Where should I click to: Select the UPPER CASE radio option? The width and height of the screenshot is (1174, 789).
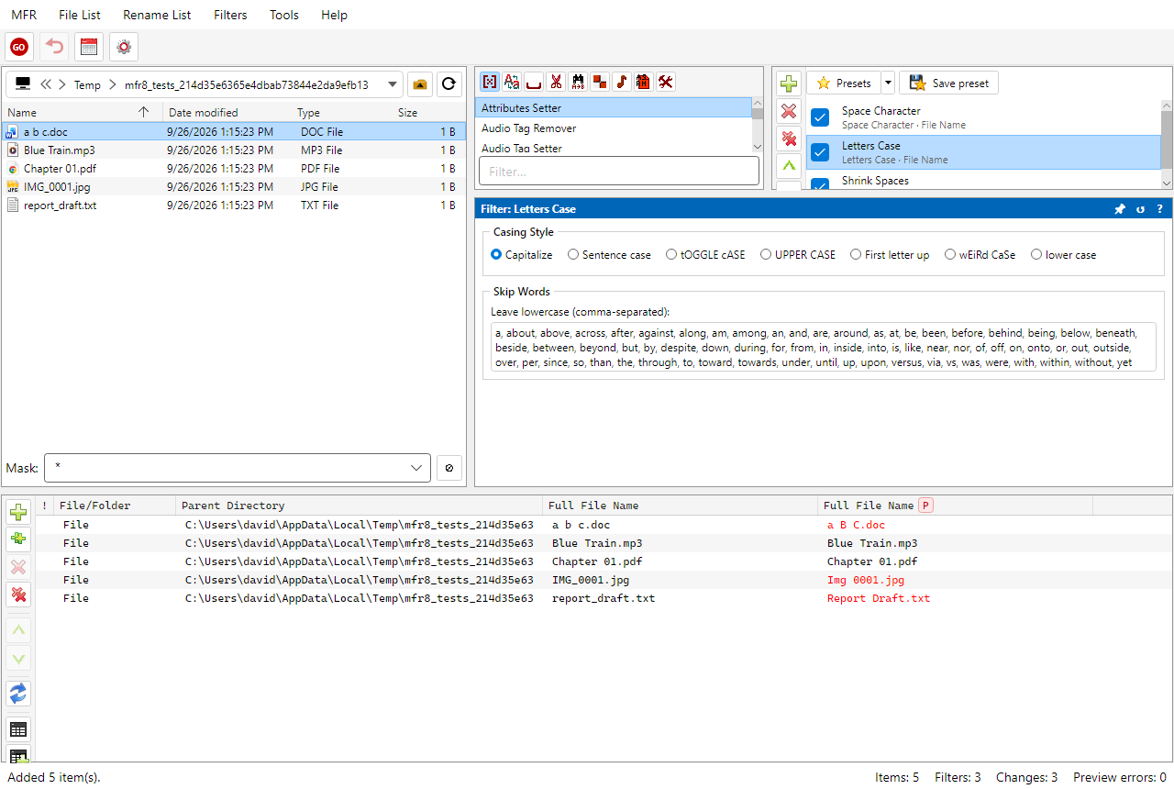(x=798, y=255)
